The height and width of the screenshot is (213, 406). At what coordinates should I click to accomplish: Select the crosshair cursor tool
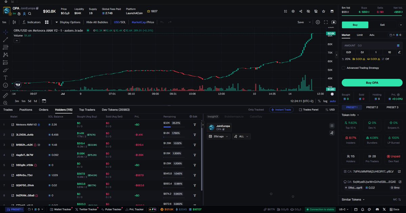[x=6, y=32]
